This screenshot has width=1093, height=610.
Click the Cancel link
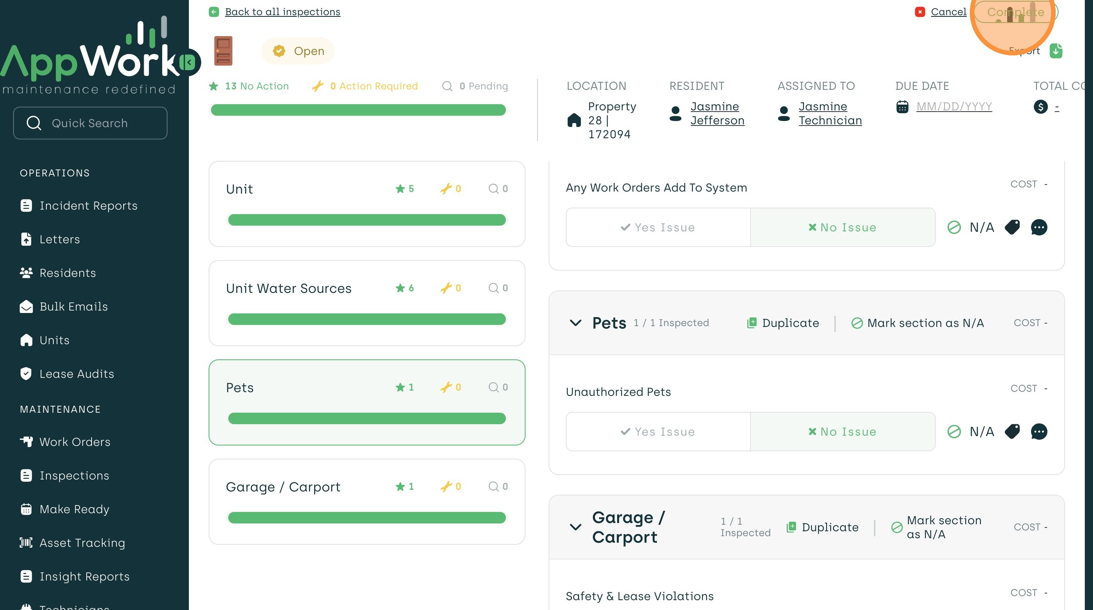(948, 12)
